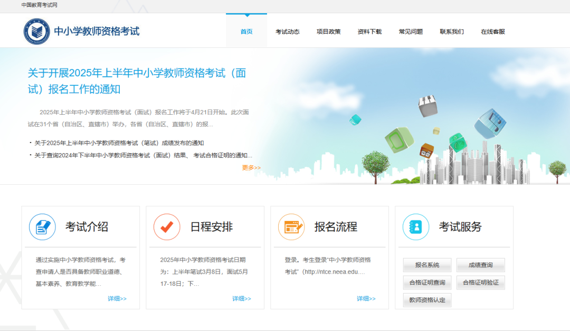Click the 合格证明验证 button
Image resolution: width=570 pixels, height=331 pixels.
click(x=481, y=282)
